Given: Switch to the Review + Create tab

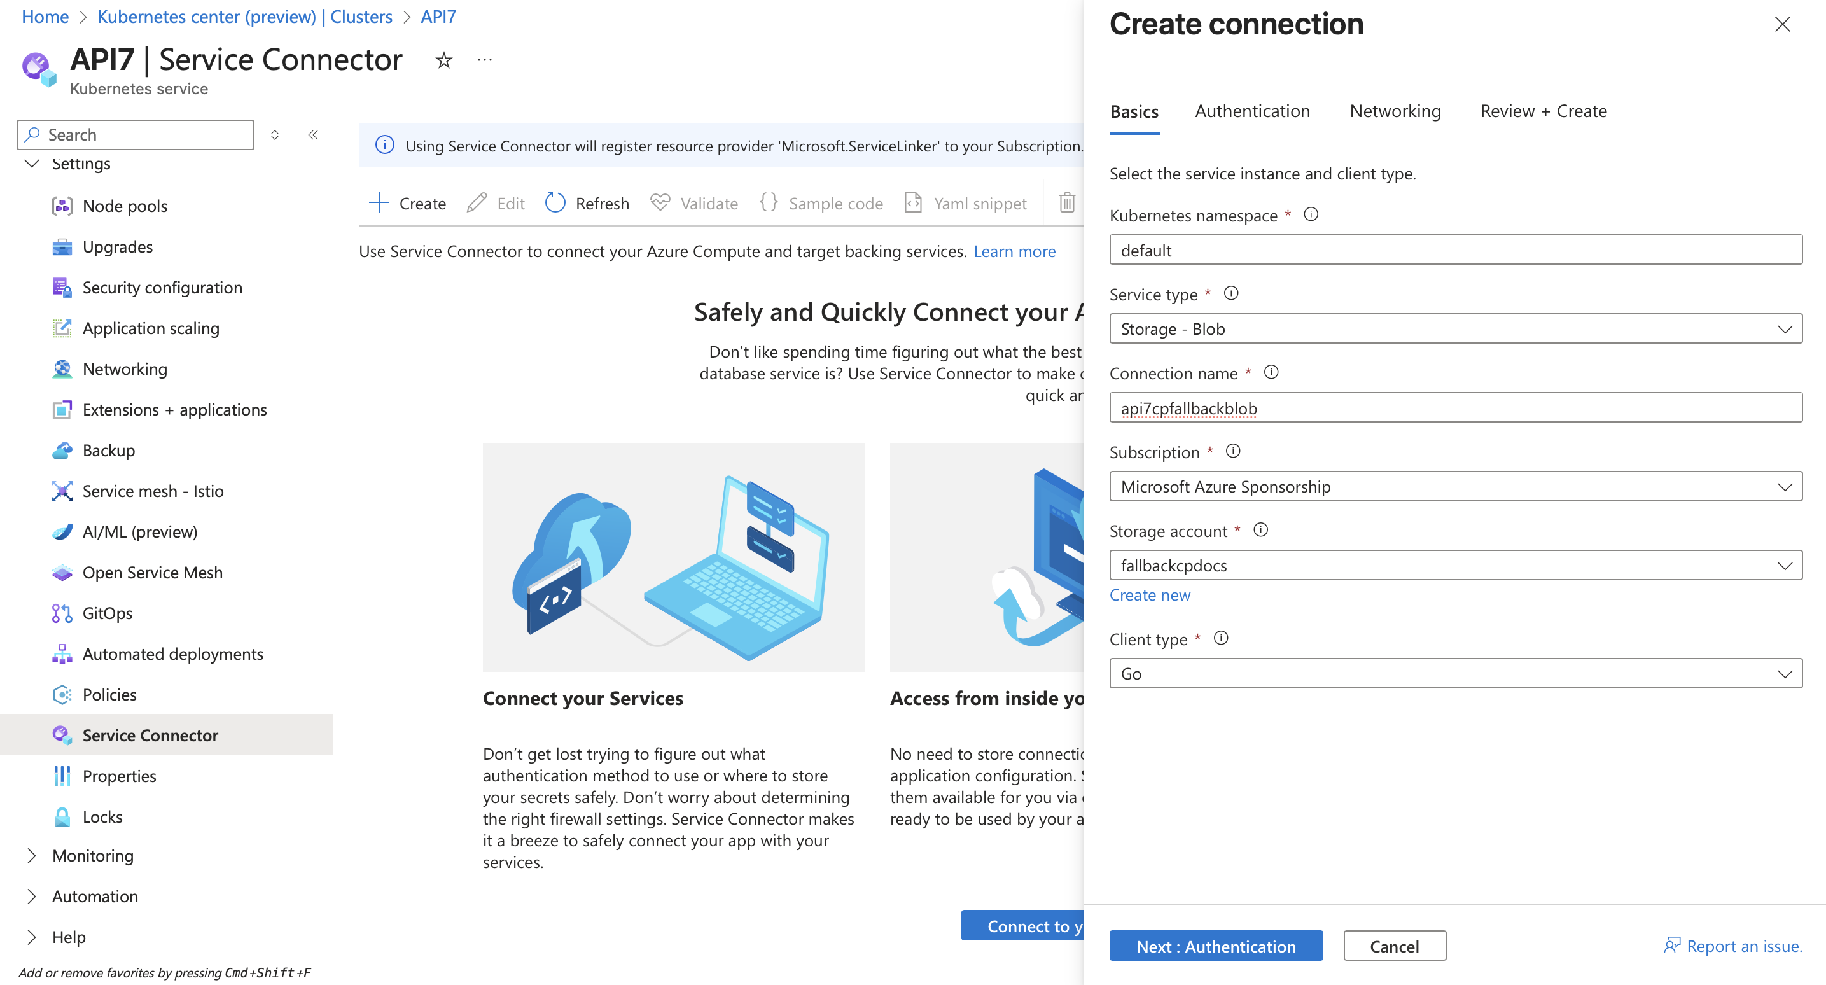Looking at the screenshot, I should 1543,111.
